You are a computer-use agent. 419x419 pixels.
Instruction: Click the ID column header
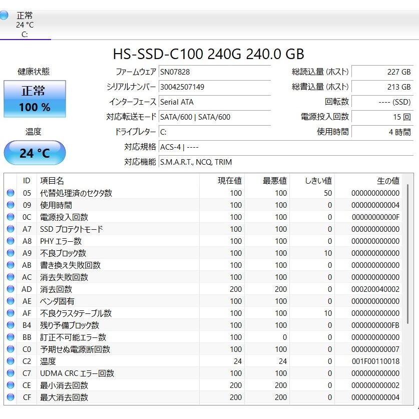point(27,181)
